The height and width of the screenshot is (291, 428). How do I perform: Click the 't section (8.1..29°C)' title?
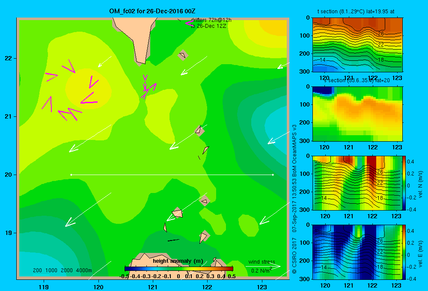pyautogui.click(x=356, y=12)
